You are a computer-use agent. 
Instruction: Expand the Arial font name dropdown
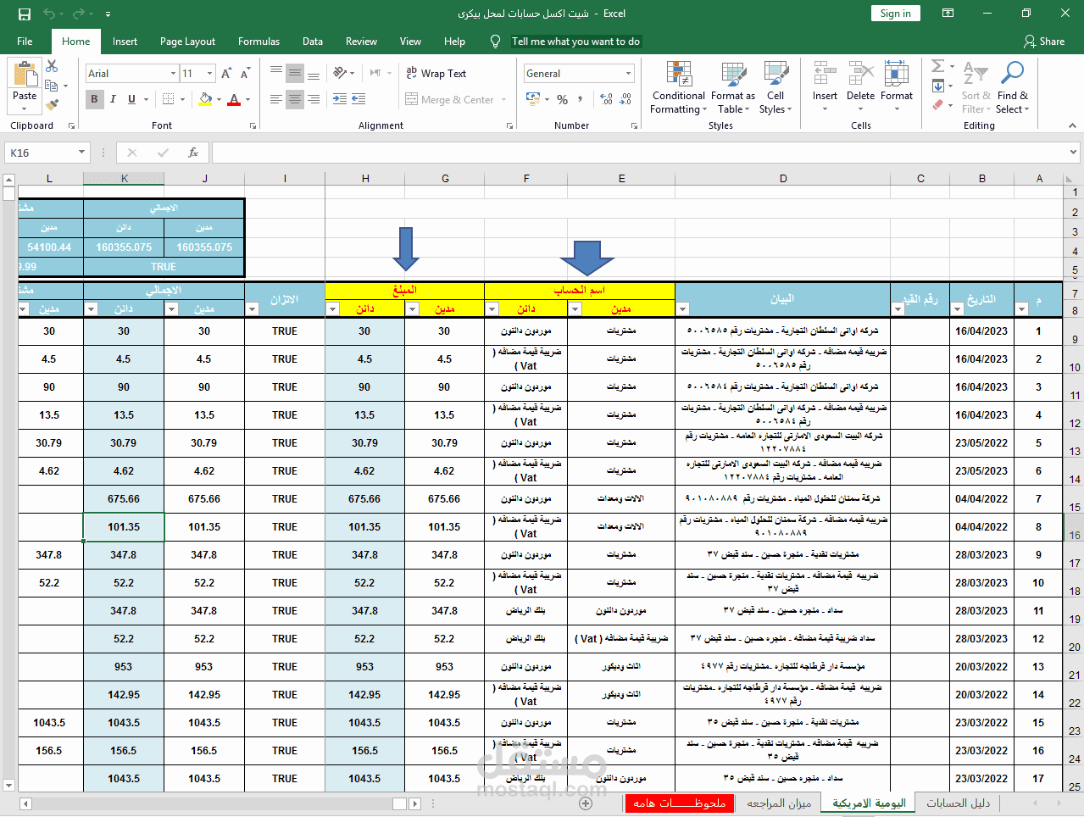173,74
